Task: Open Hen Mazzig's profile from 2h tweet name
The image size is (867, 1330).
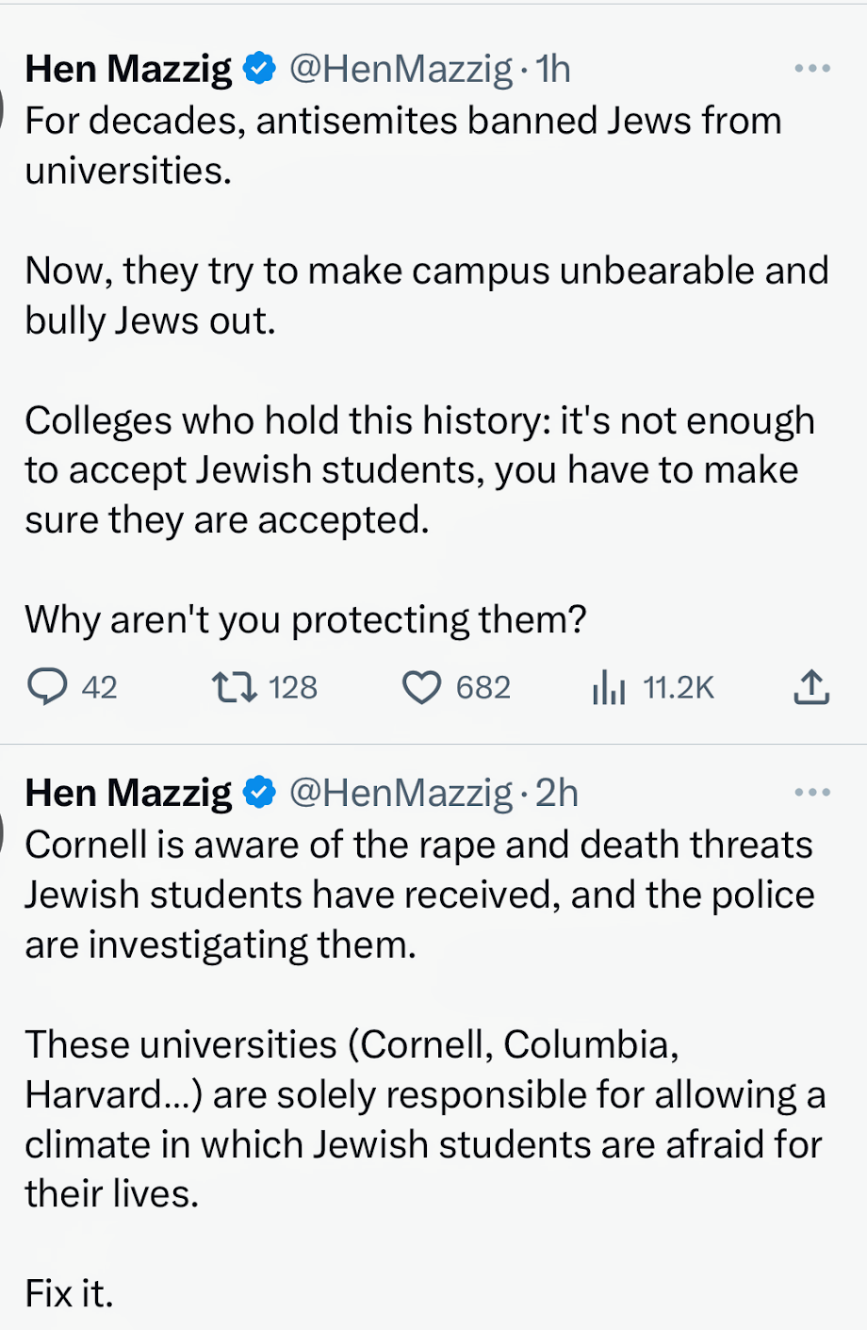Action: tap(128, 793)
